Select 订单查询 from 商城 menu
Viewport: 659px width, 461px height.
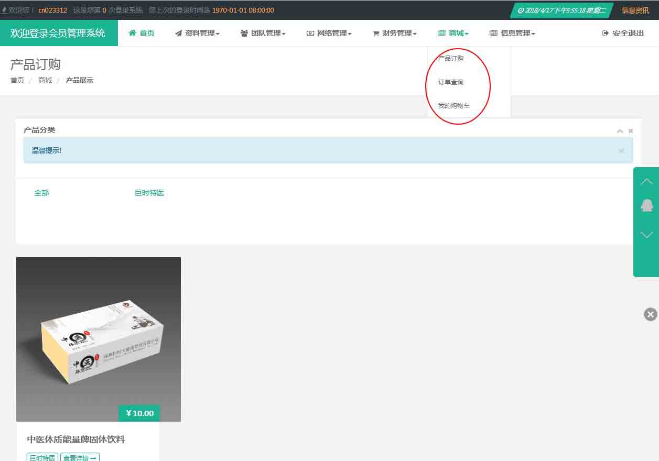[x=451, y=82]
